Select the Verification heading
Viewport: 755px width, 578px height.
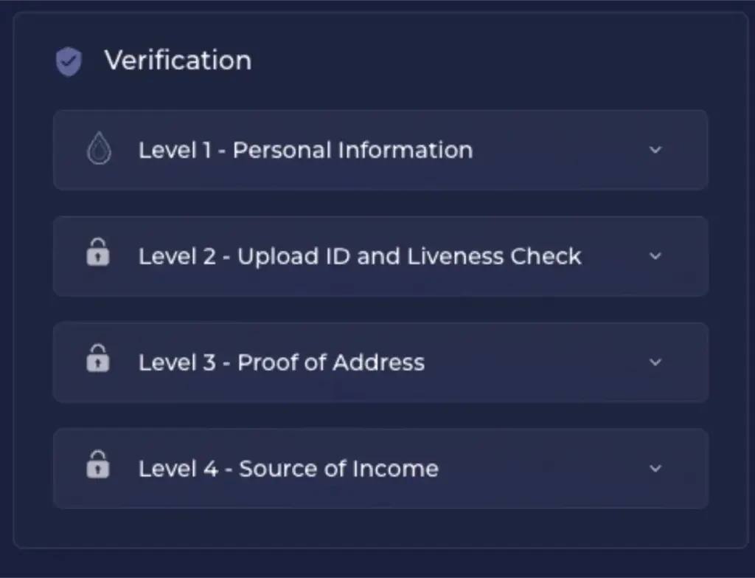click(x=178, y=61)
